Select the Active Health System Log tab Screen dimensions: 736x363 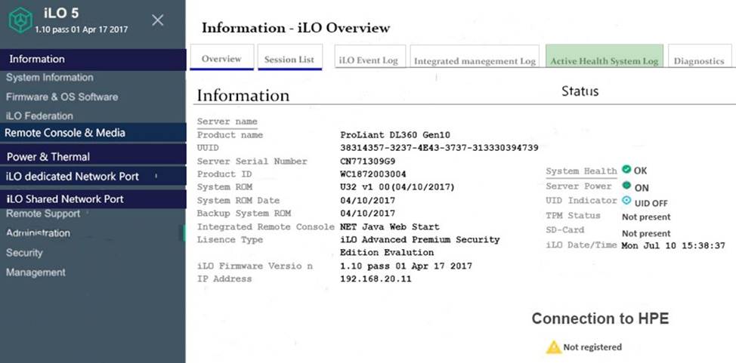604,61
